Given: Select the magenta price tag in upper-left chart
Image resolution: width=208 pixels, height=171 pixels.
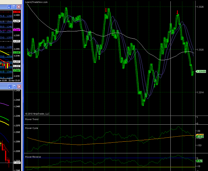Looking at the screenshot, I should pyautogui.click(x=17, y=30).
